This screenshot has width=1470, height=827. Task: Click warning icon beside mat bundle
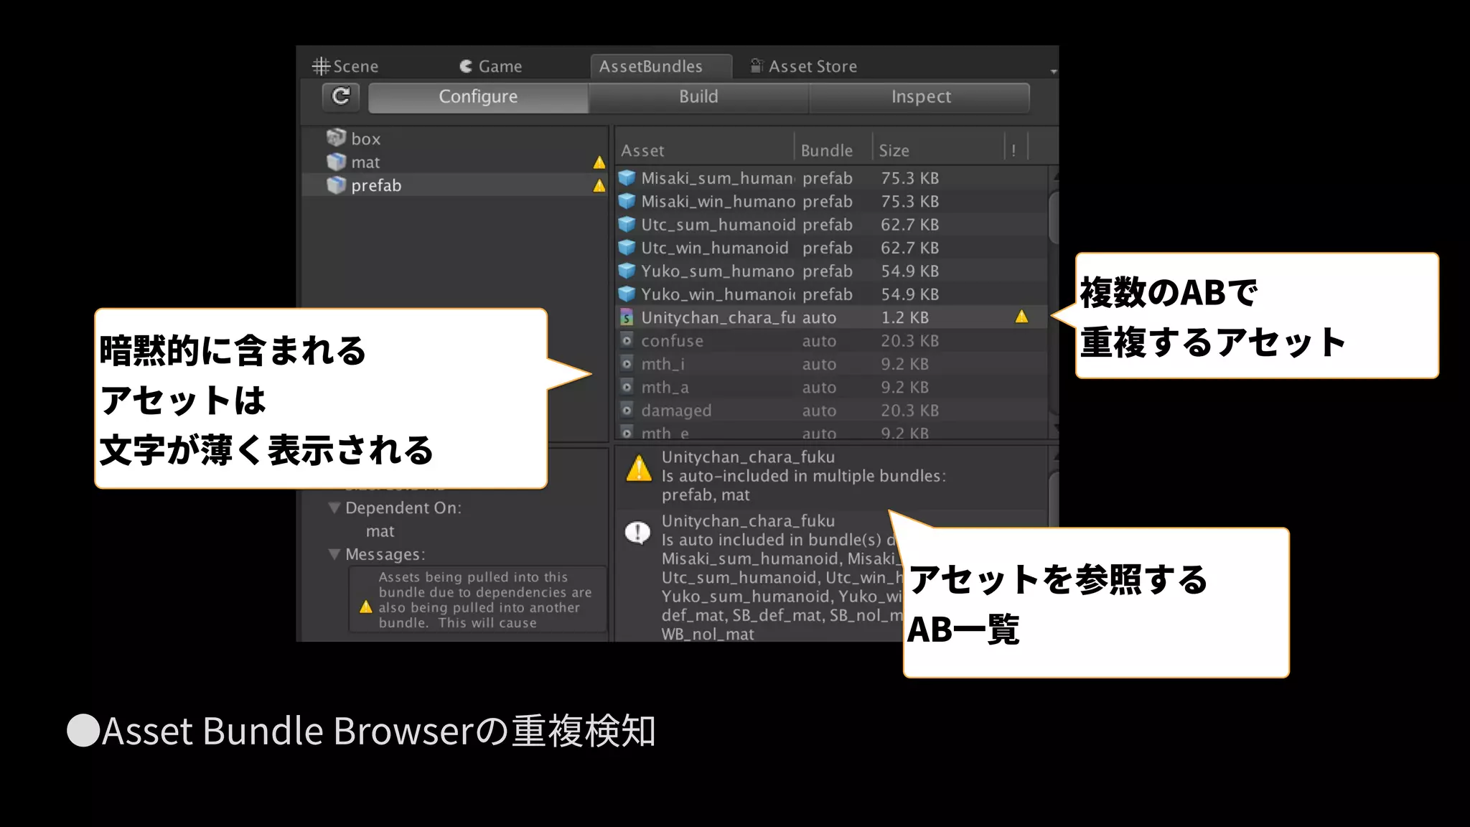(599, 162)
